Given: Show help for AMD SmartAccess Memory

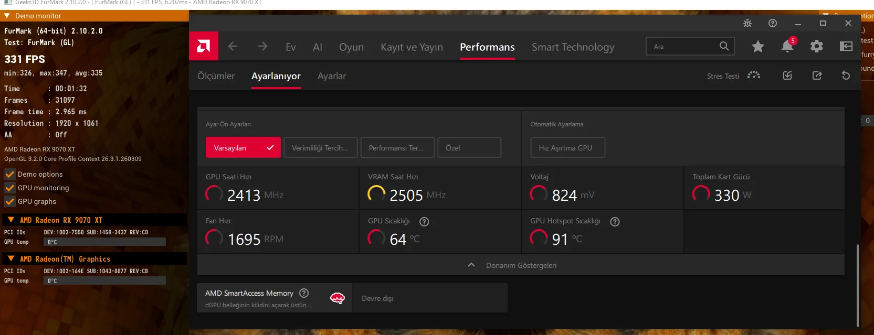Looking at the screenshot, I should click(x=304, y=293).
